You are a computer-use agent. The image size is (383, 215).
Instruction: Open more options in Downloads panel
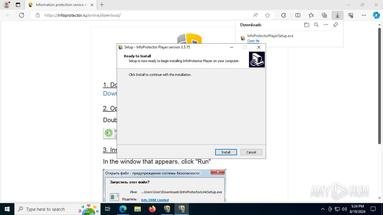326,25
